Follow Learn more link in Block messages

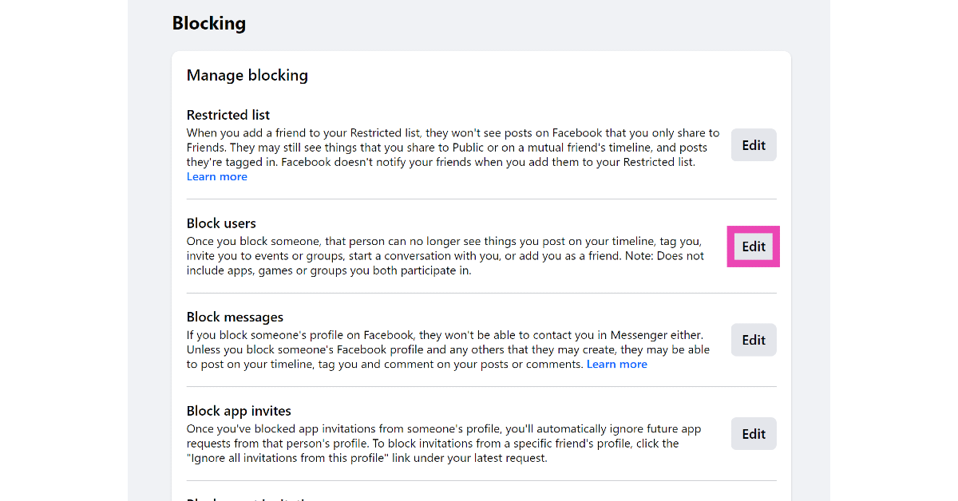(x=616, y=365)
